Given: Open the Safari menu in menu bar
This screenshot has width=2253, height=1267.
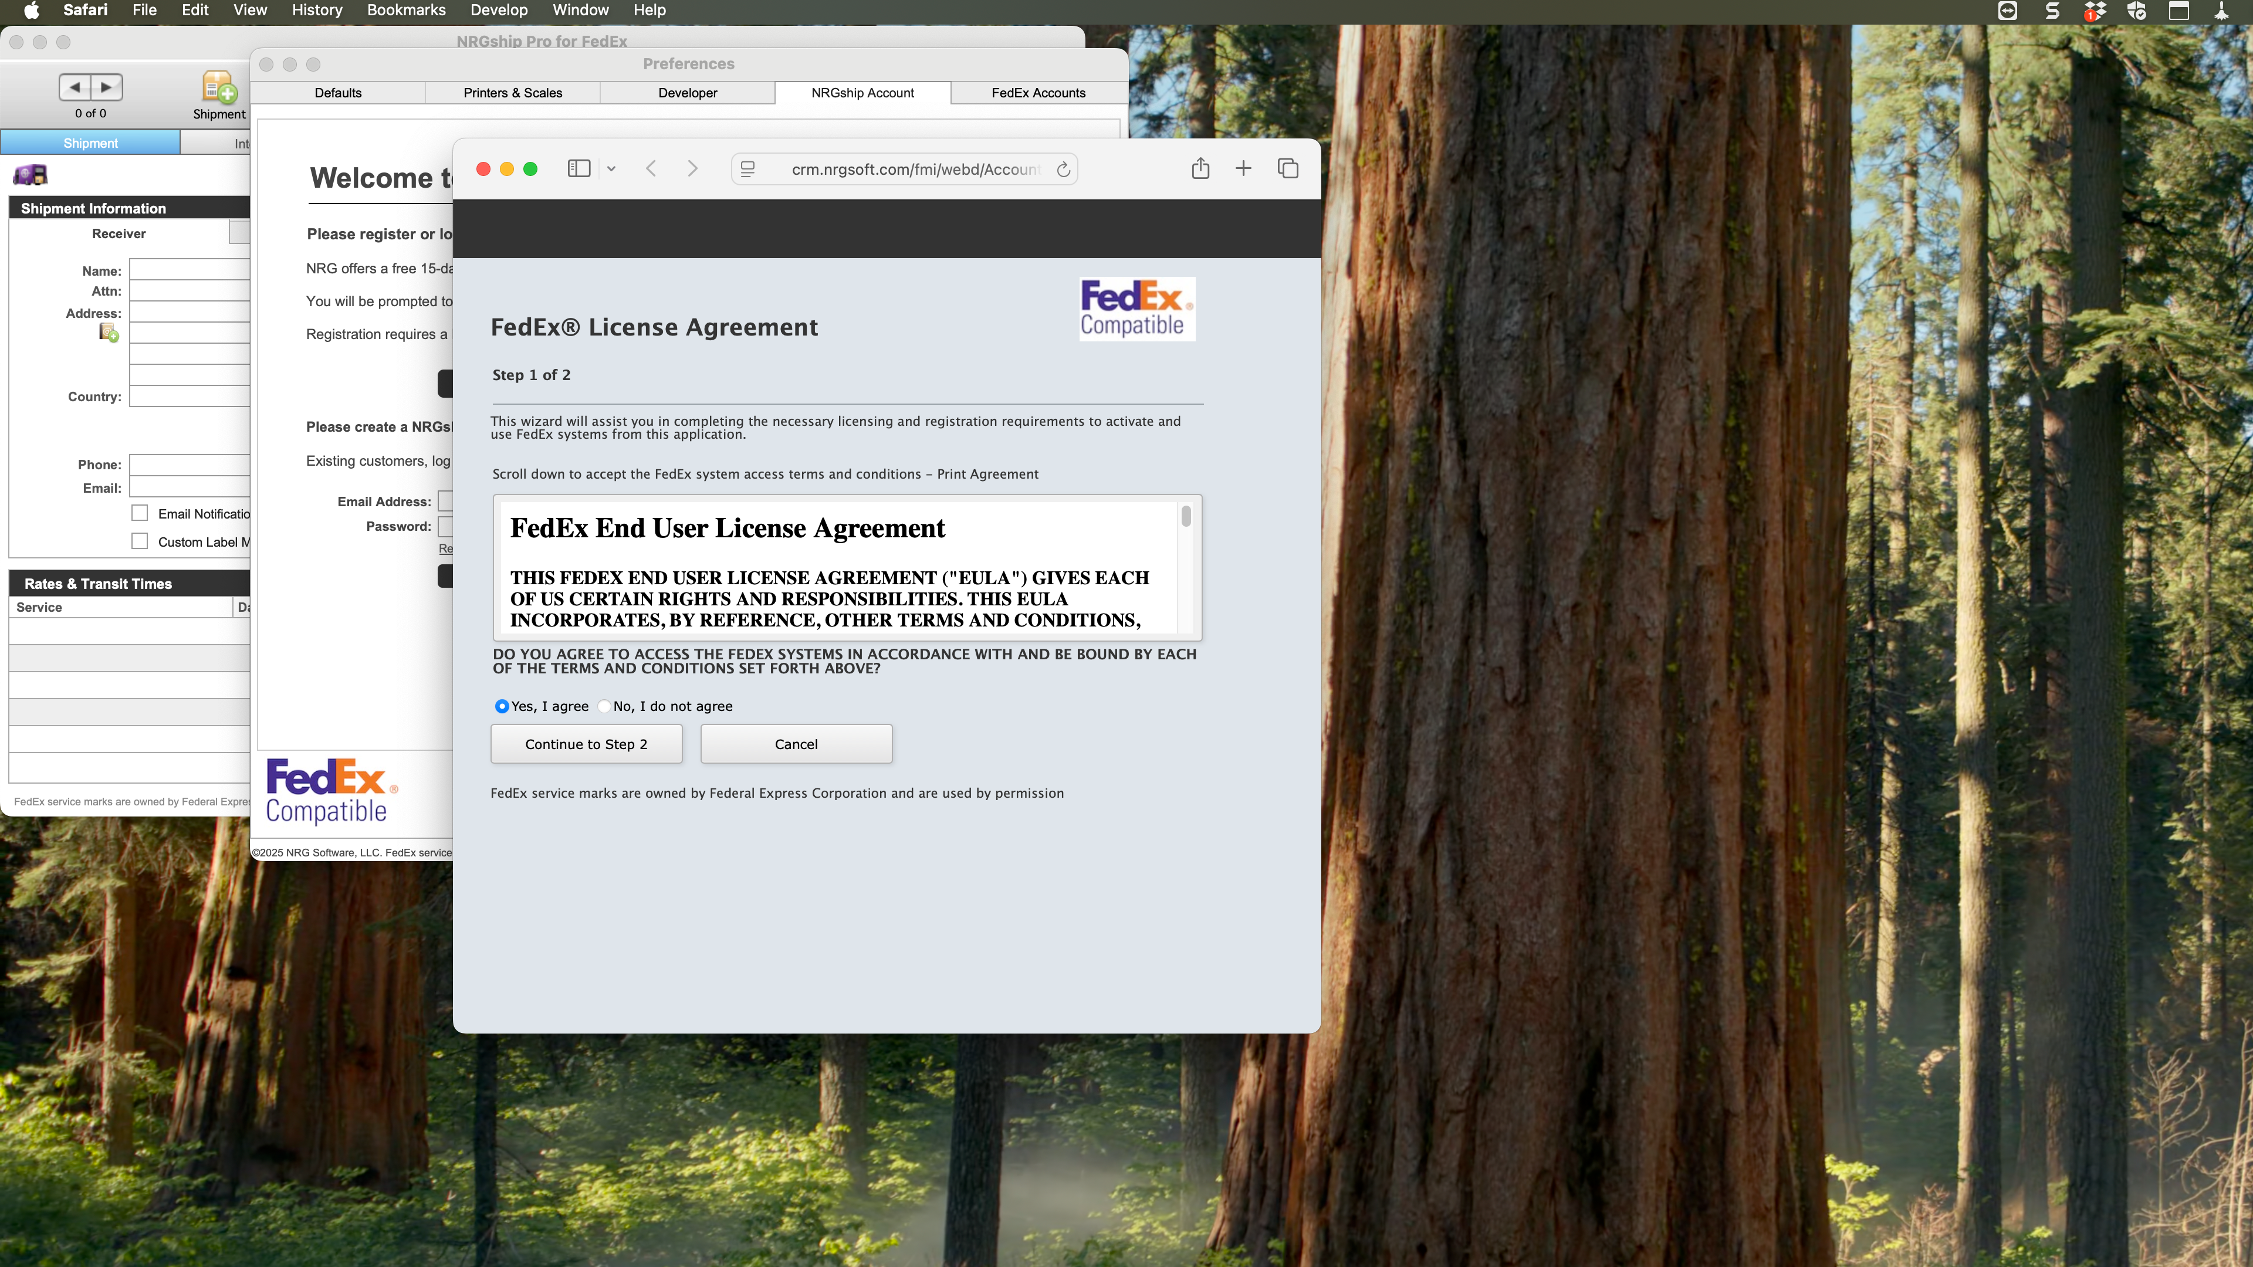Looking at the screenshot, I should (85, 11).
